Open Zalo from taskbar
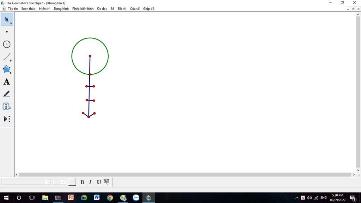The height and width of the screenshot is (203, 361). [x=136, y=198]
